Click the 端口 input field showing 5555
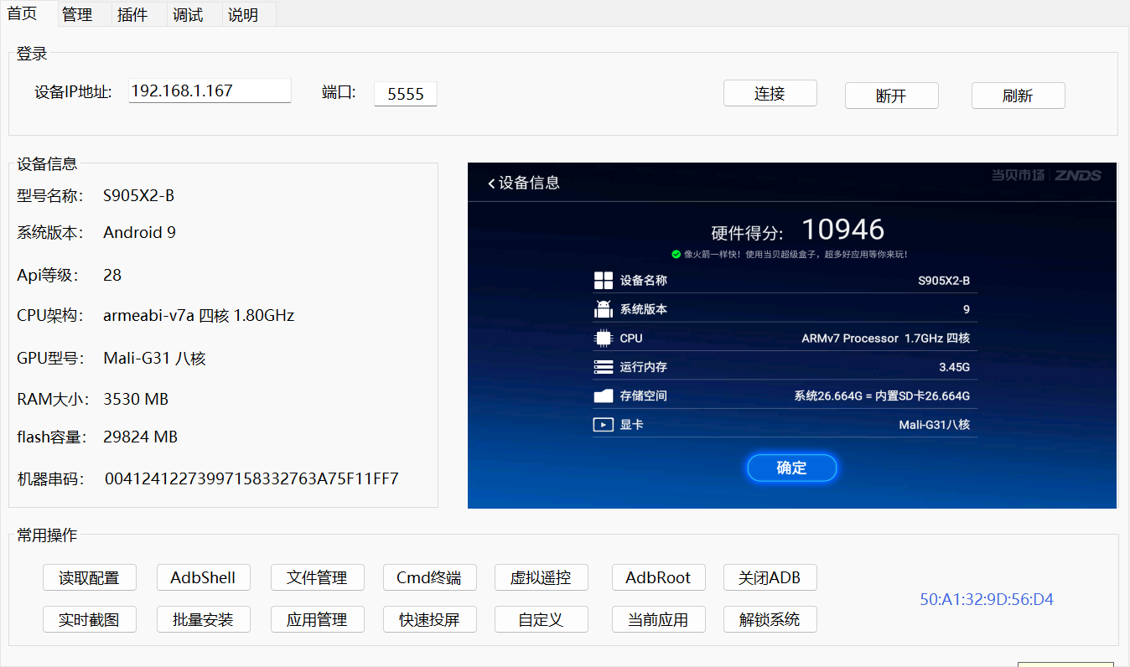Screen dimensions: 1130x667 click(406, 95)
